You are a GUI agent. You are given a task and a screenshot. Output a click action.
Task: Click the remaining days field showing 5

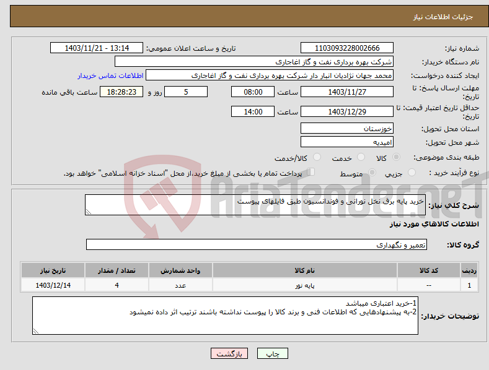click(186, 92)
